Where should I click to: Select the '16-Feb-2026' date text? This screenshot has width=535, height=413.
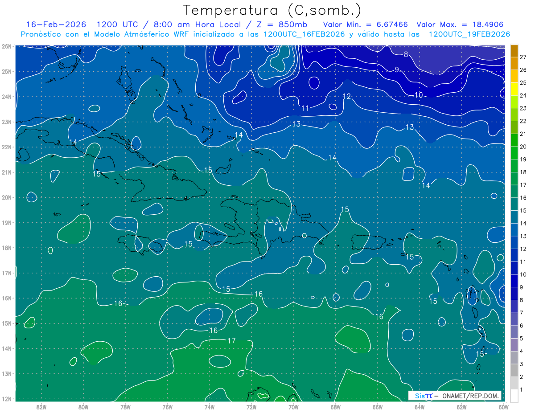56,25
